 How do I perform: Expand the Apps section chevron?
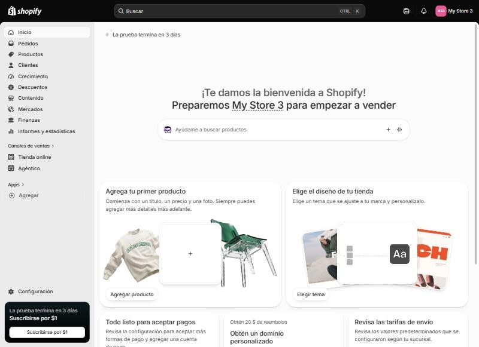point(23,185)
